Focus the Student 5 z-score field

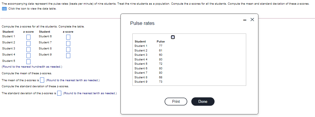click(x=29, y=62)
